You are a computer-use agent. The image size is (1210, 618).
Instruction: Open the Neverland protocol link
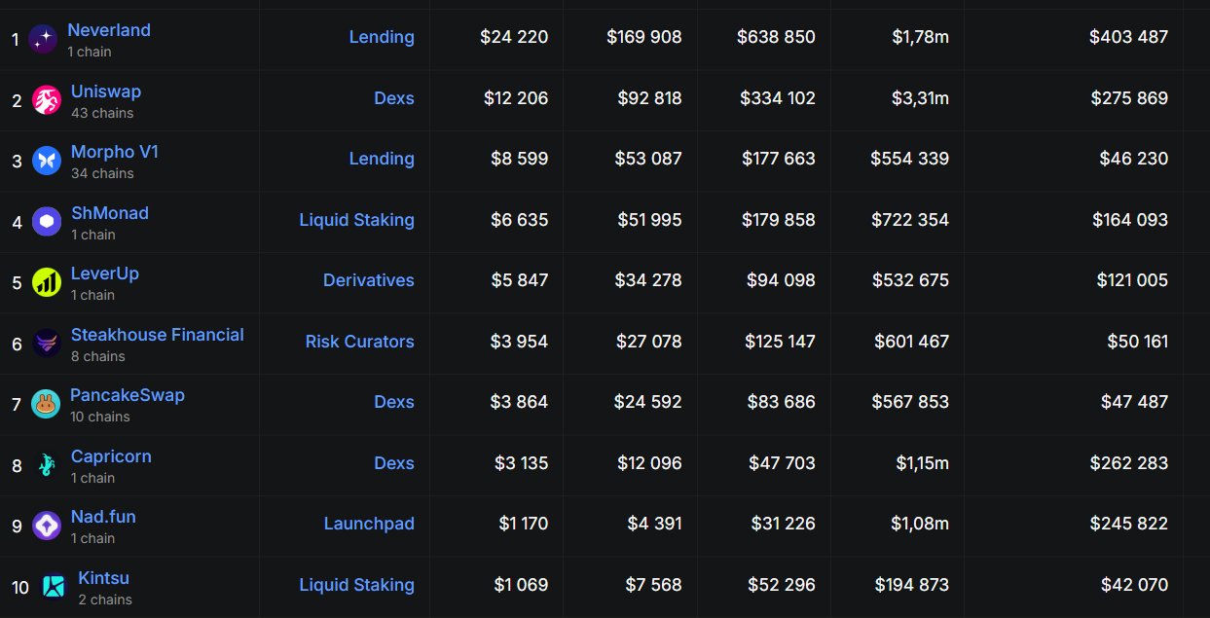pyautogui.click(x=109, y=30)
